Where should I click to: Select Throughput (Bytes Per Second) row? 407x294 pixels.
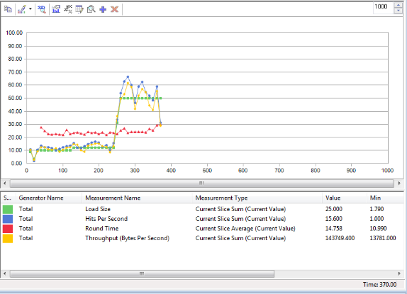[x=203, y=238]
